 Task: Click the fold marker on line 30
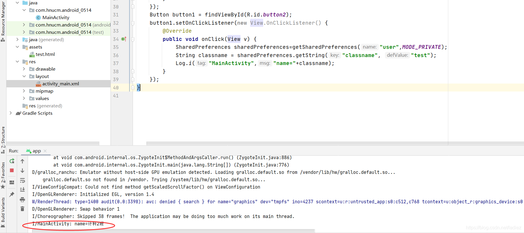click(x=133, y=7)
